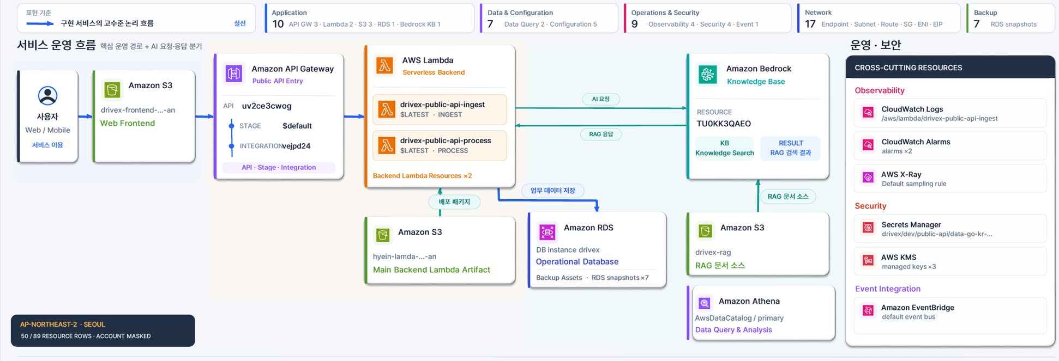The image size is (1059, 361).
Task: Click the 실선 legend label
Action: tap(240, 23)
